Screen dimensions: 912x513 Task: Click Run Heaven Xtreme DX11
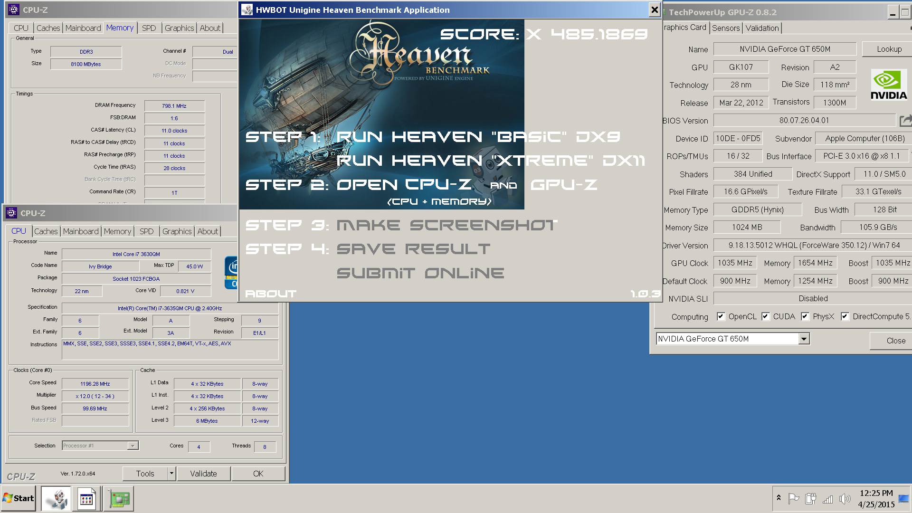pyautogui.click(x=491, y=161)
